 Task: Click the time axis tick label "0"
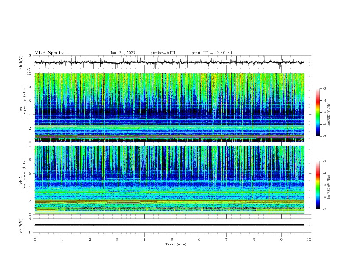[x=35, y=240]
